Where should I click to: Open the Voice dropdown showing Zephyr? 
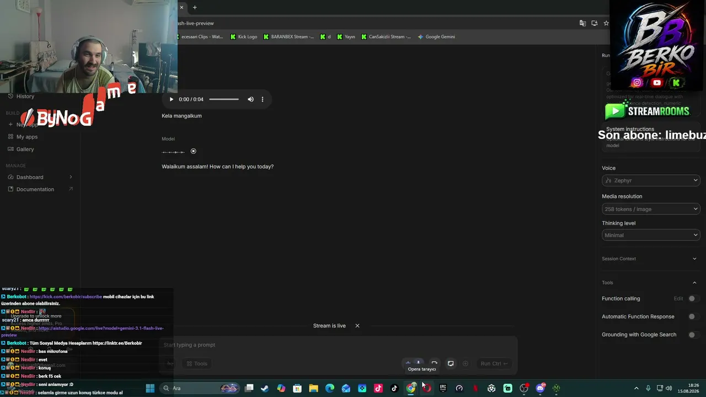coord(651,180)
